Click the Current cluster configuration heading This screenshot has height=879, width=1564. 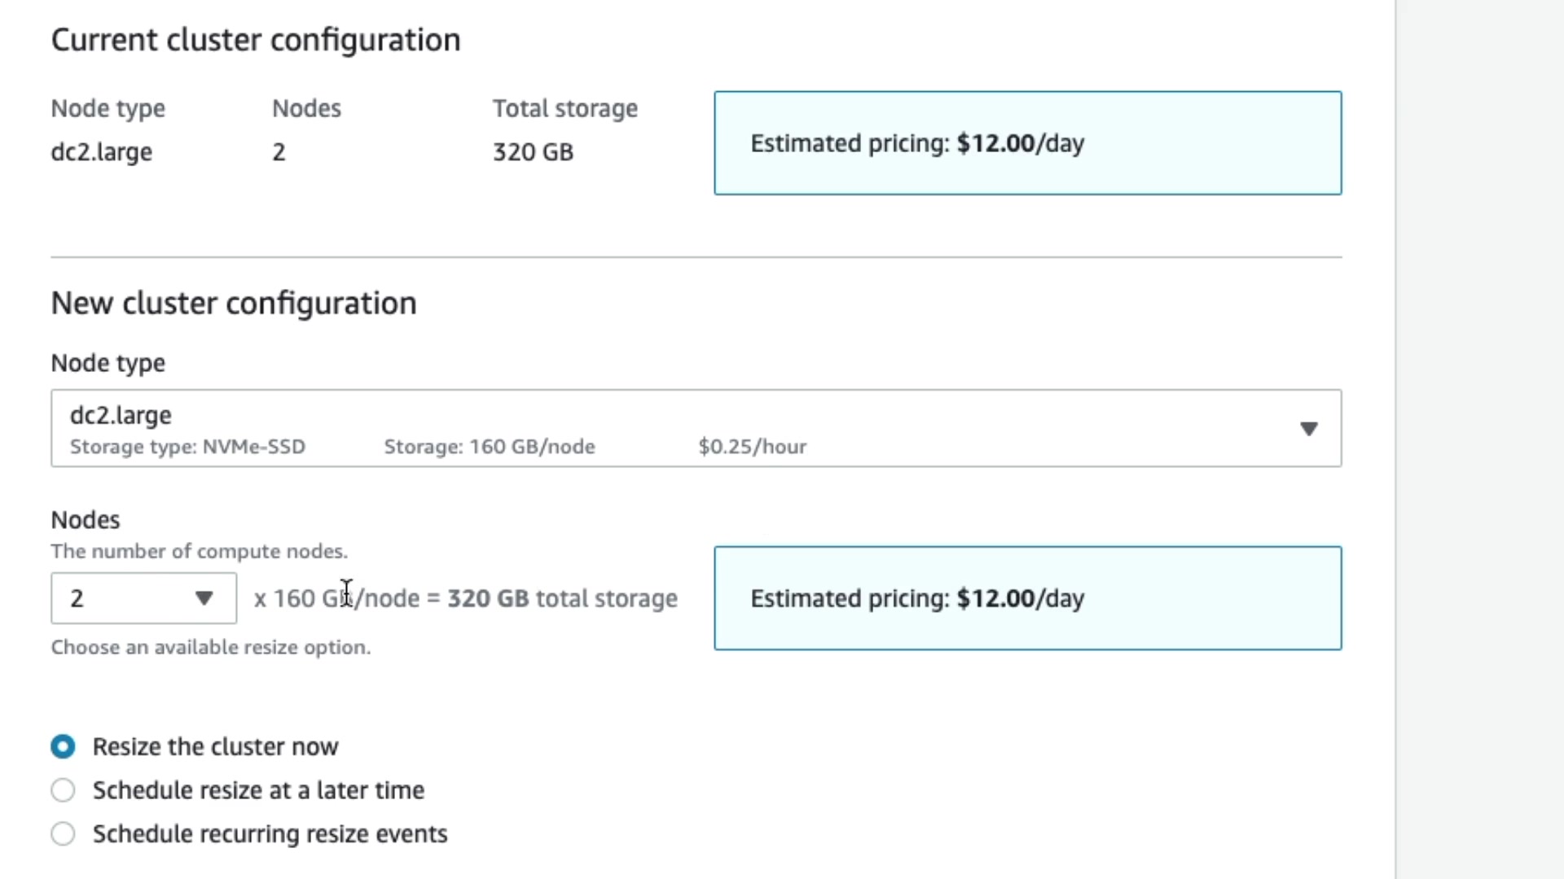coord(256,40)
